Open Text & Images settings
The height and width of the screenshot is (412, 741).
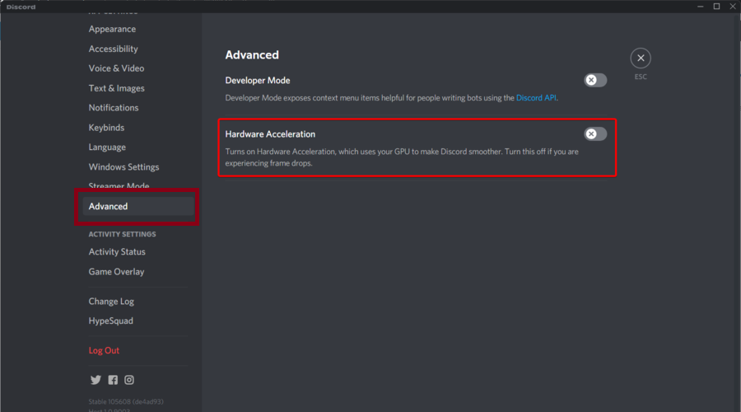(116, 88)
